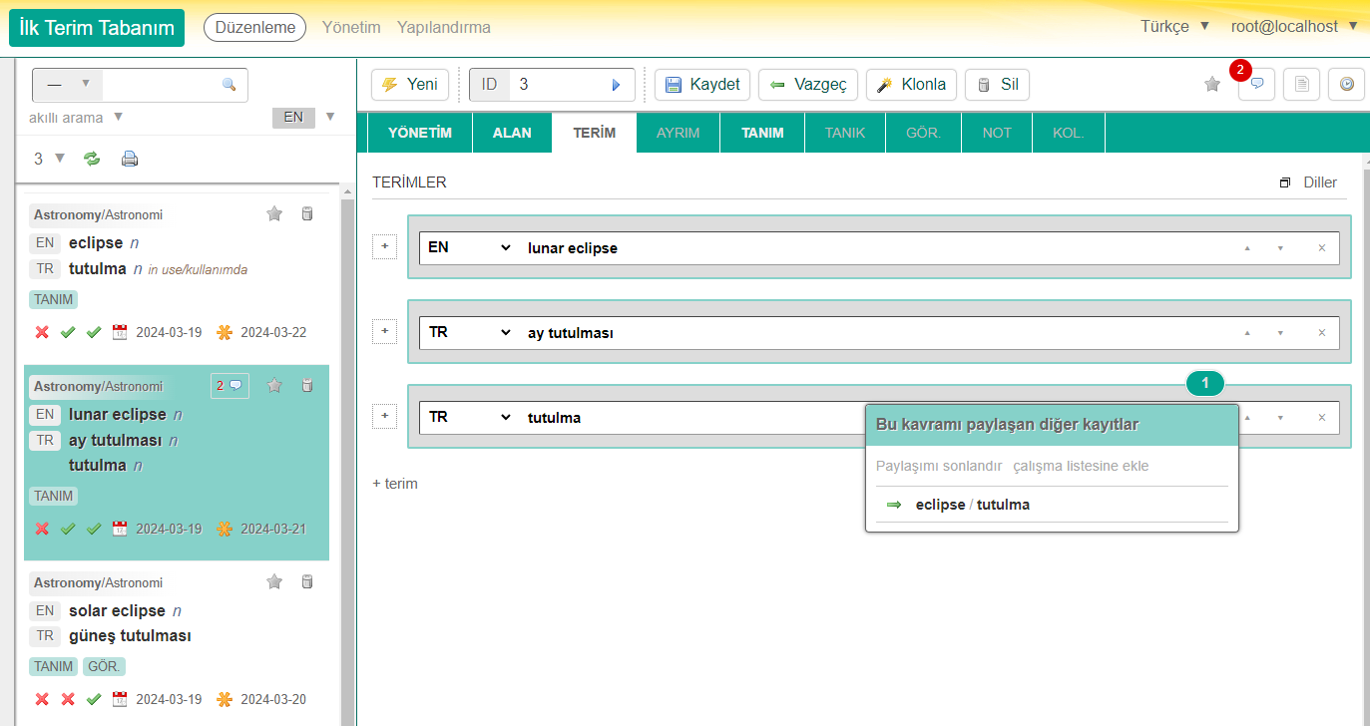This screenshot has height=726, width=1370.
Task: Click the ID number input field
Action: 559,85
